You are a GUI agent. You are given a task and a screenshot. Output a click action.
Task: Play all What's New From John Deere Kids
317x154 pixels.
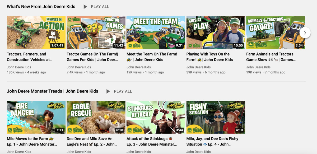[x=100, y=7]
